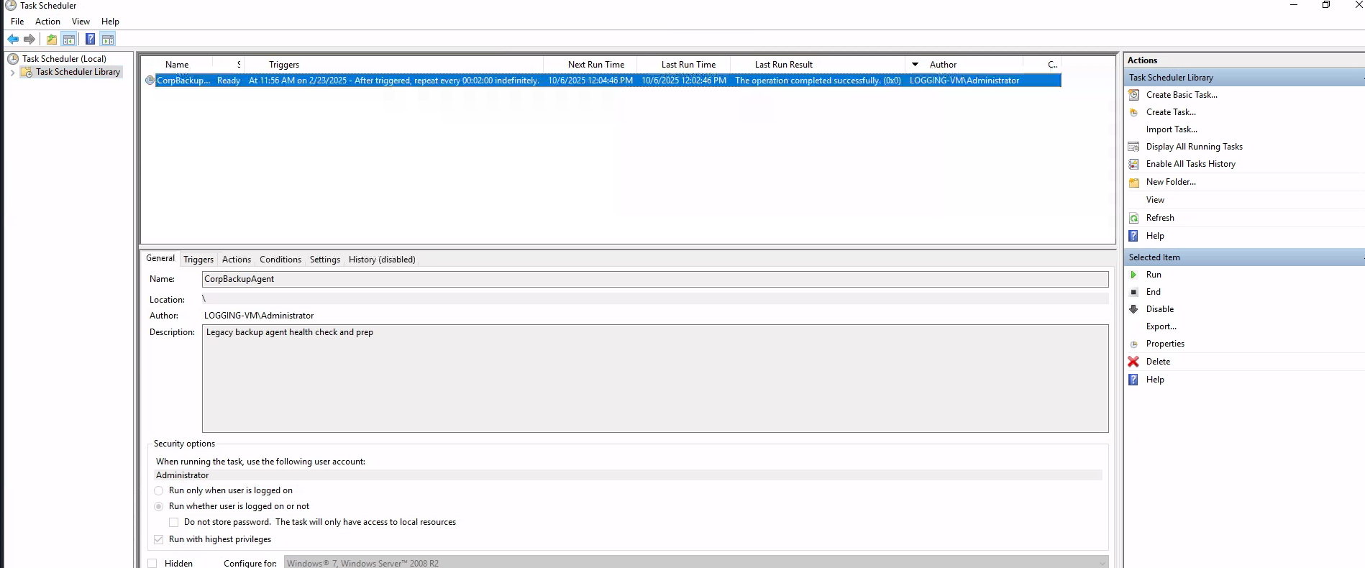The image size is (1365, 568).
Task: Click the Disable down-arrow icon
Action: click(1133, 309)
